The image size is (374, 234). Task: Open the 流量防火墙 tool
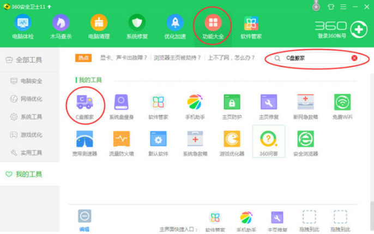[x=121, y=140]
